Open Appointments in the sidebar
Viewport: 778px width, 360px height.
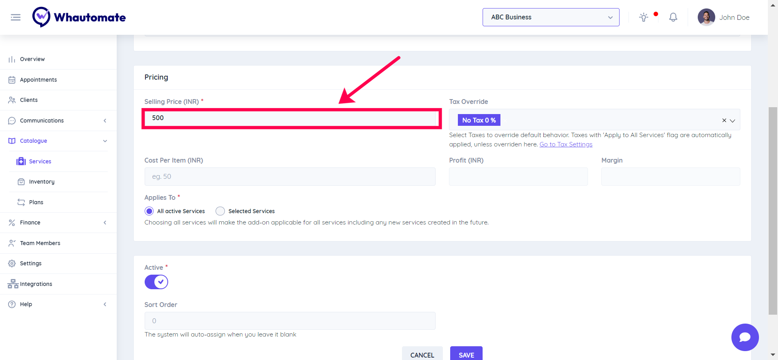(x=38, y=80)
